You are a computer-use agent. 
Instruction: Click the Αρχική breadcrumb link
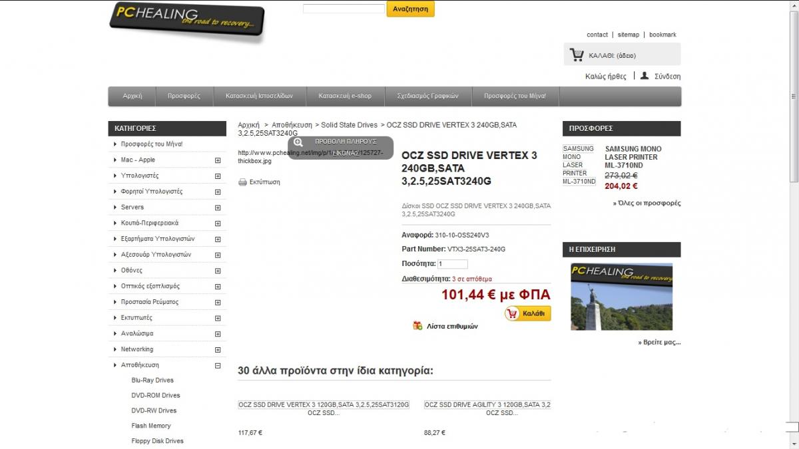[248, 125]
